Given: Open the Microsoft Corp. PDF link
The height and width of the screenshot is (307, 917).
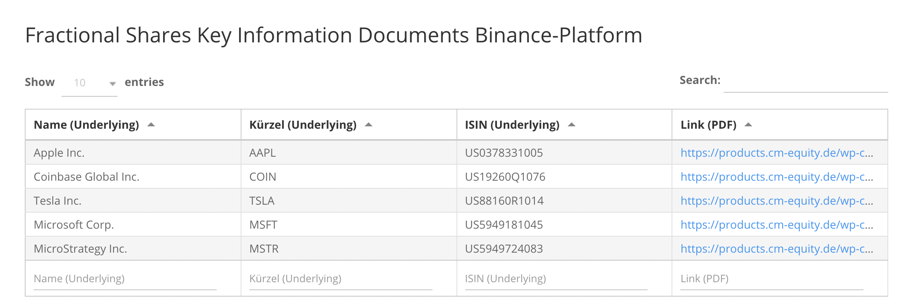Looking at the screenshot, I should tap(776, 225).
